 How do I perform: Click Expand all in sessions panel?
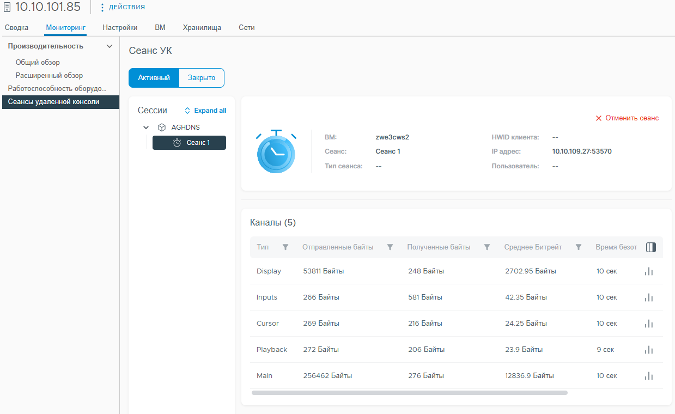coord(205,111)
